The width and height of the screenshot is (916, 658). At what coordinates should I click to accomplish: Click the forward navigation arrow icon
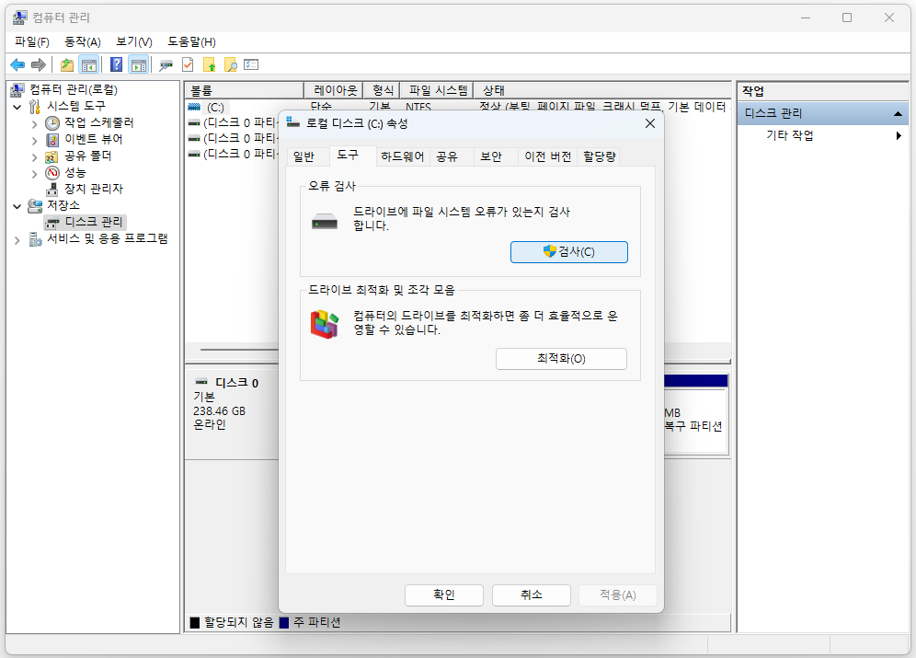point(38,64)
